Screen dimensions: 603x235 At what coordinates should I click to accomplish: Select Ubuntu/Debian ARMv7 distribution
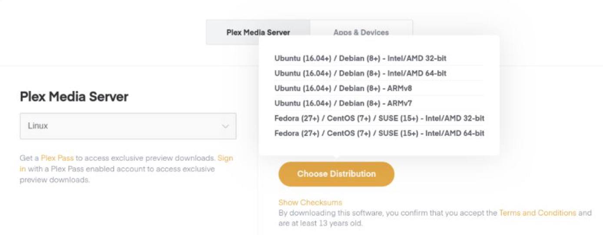pyautogui.click(x=343, y=103)
